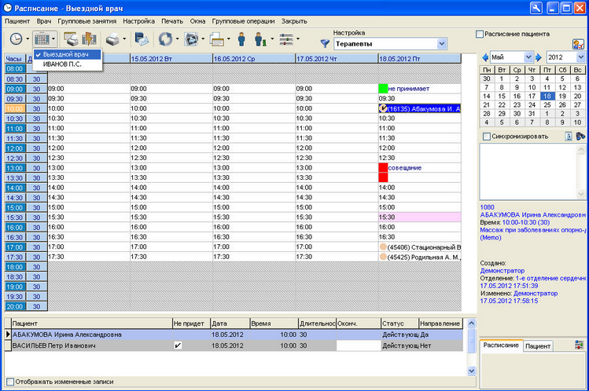The image size is (589, 391).
Task: Click the (Memo) link
Action: [x=491, y=238]
